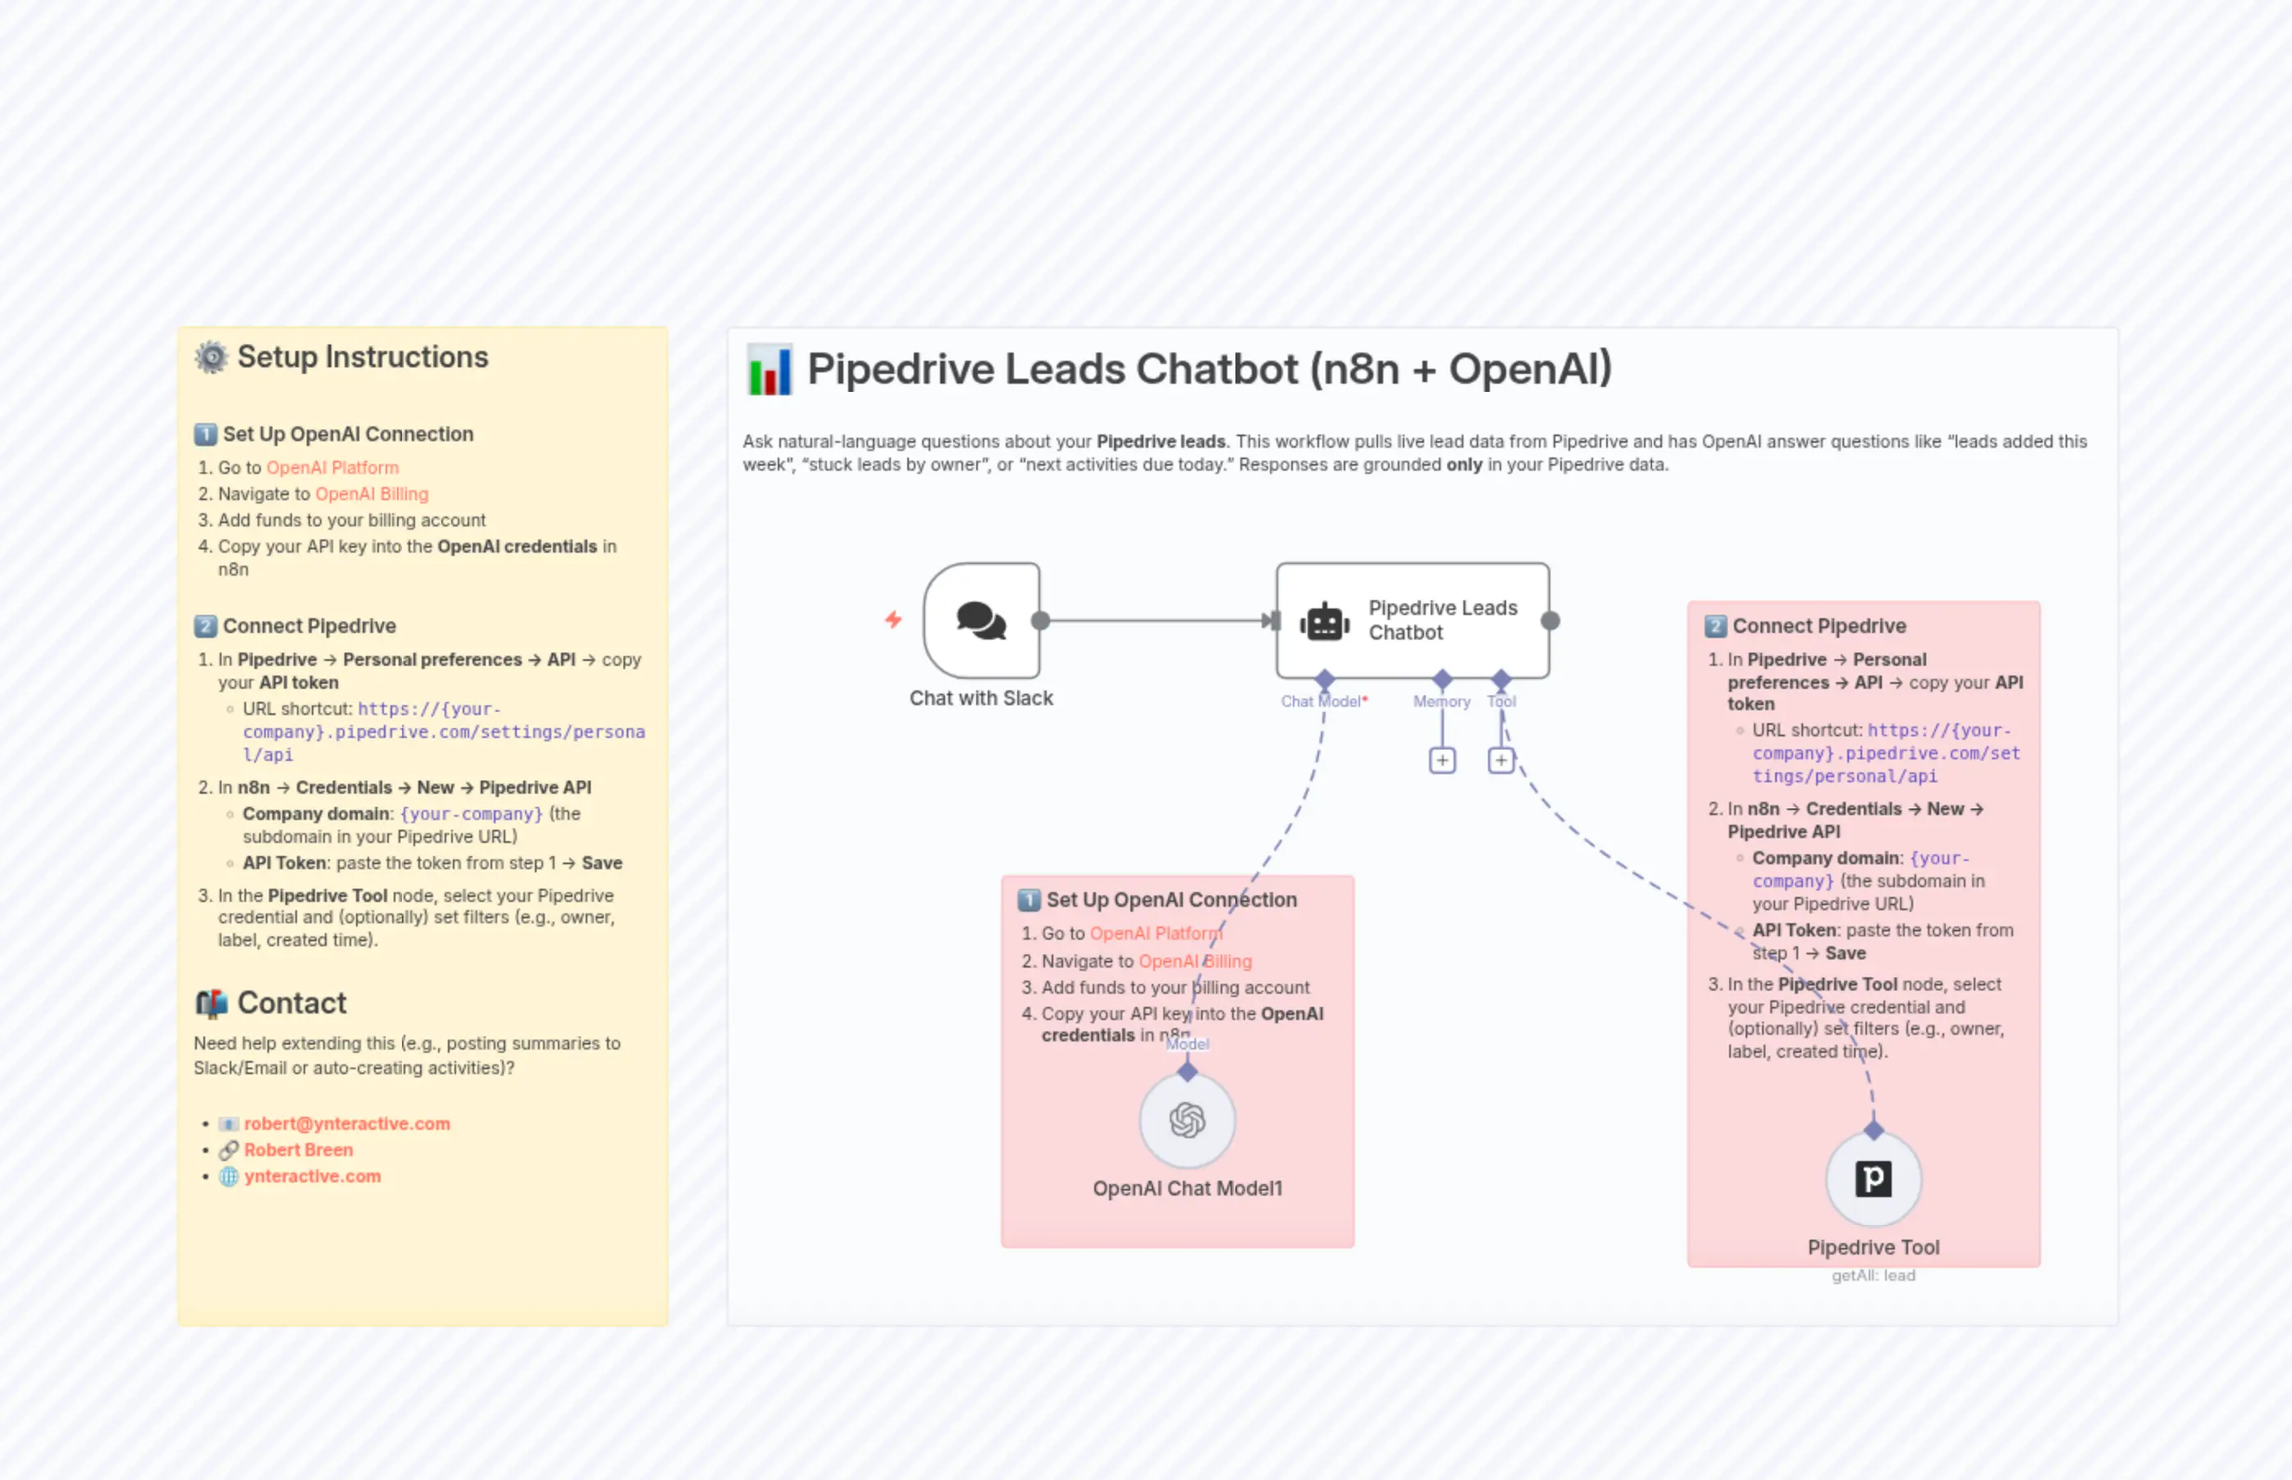
Task: Open the Pipedrive Leads Chatbot node
Action: click(x=1413, y=620)
